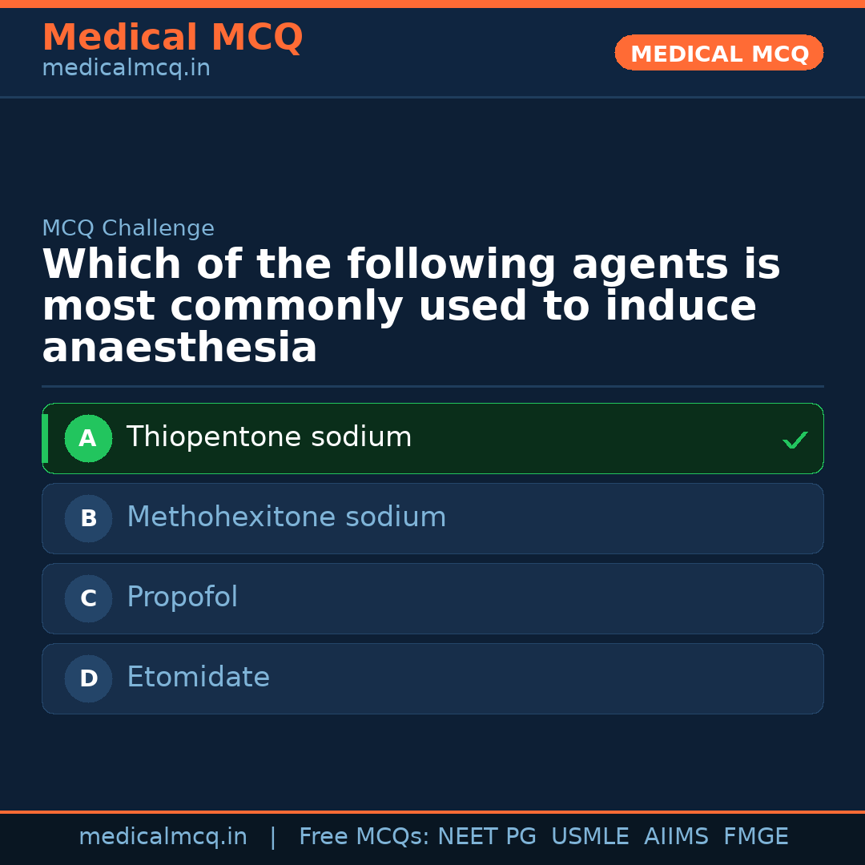Open the medicalmcq.in link in the footer

(163, 837)
